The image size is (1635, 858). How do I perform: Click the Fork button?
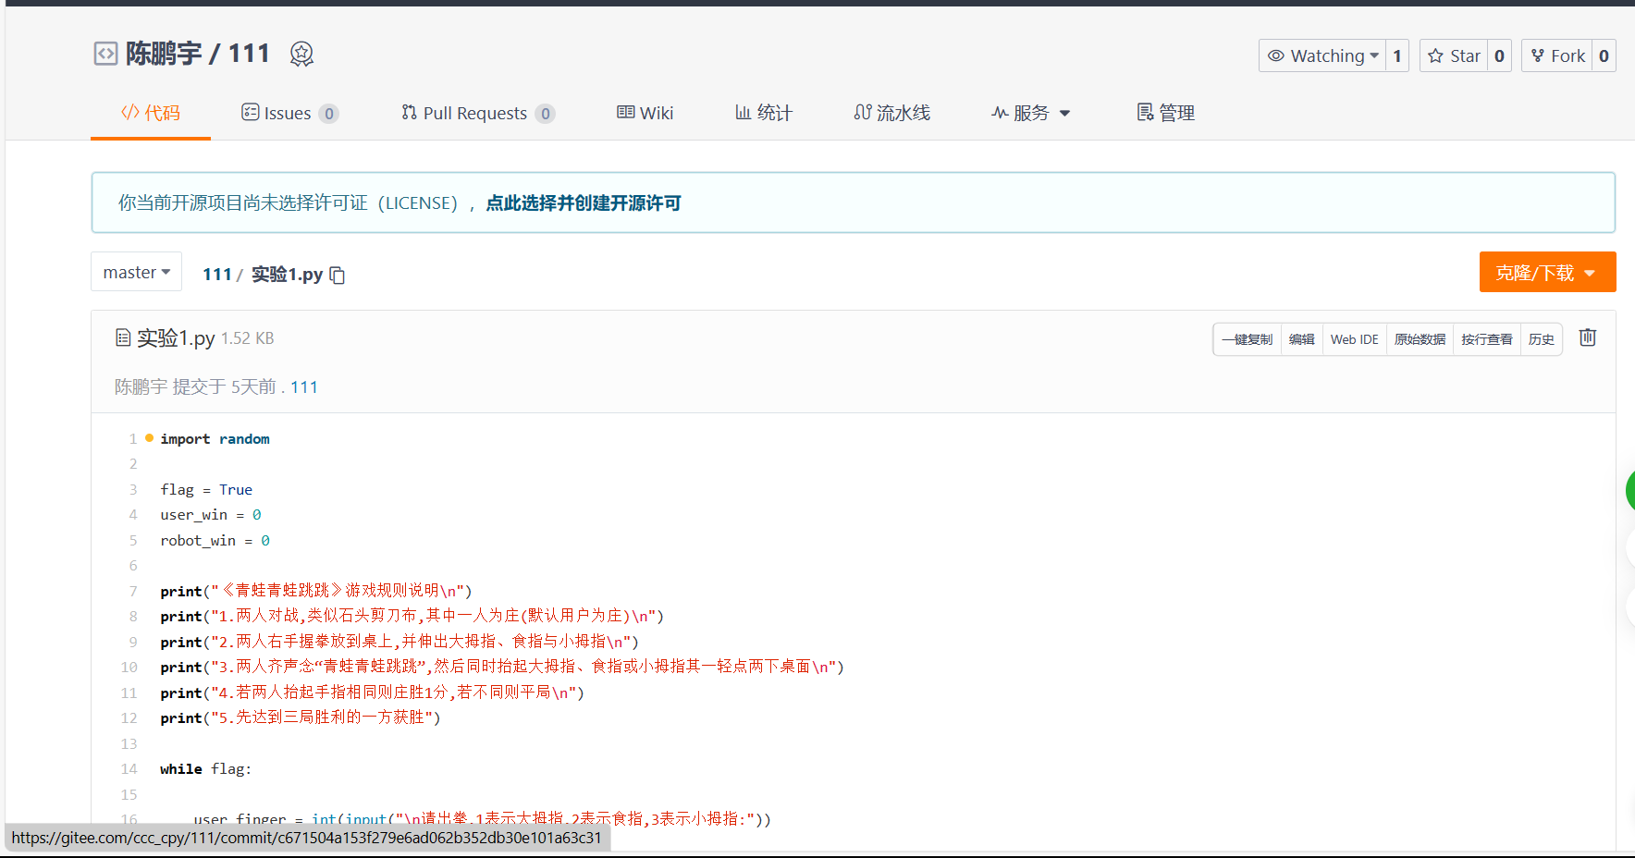pos(1557,55)
